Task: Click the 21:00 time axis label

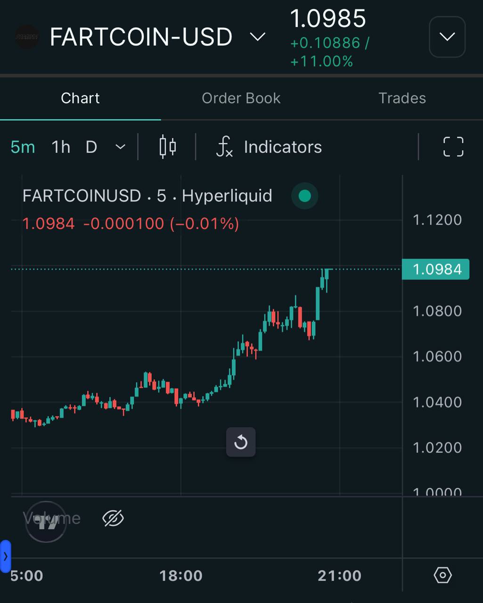Action: pos(339,576)
